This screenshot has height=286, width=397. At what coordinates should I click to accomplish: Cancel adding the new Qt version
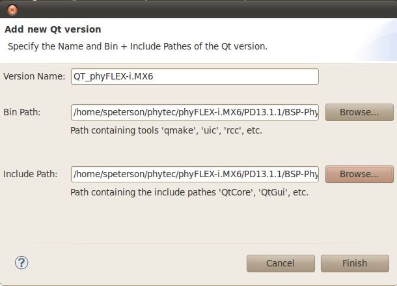tap(281, 263)
